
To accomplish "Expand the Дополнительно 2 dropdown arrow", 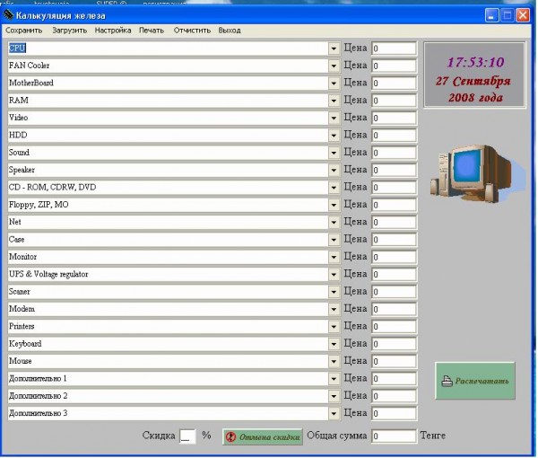I will pyautogui.click(x=334, y=396).
